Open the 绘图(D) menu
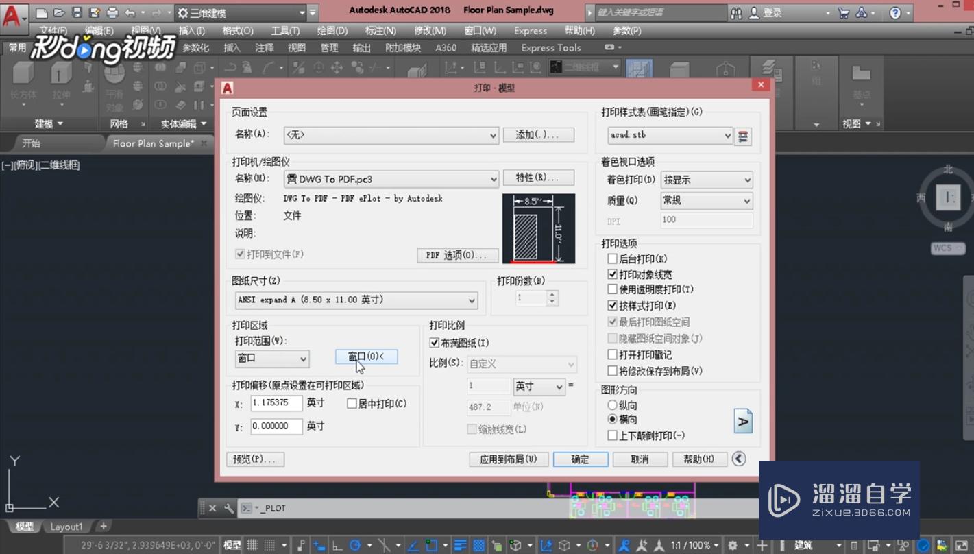Image resolution: width=974 pixels, height=554 pixels. click(332, 31)
